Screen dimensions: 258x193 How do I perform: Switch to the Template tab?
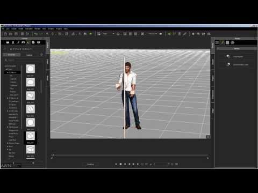tap(12, 55)
